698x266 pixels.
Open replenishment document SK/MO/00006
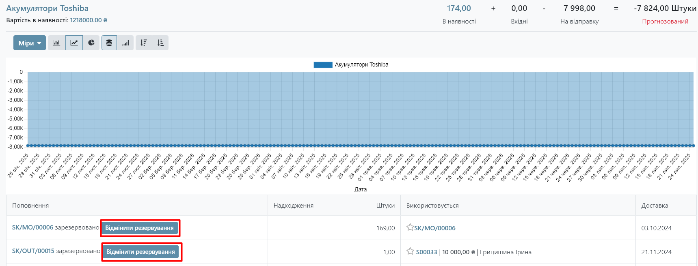(32, 227)
